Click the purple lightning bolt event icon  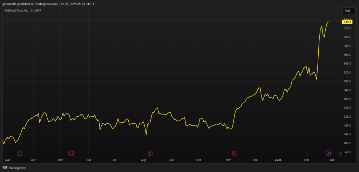point(328,153)
